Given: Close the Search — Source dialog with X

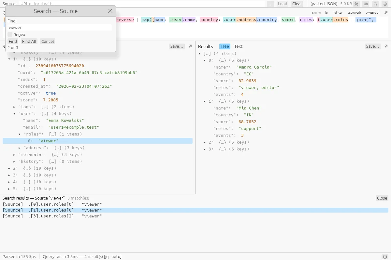Looking at the screenshot, I should 110,11.
